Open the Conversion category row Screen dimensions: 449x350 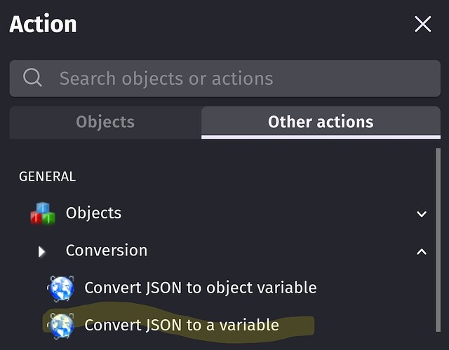point(226,251)
